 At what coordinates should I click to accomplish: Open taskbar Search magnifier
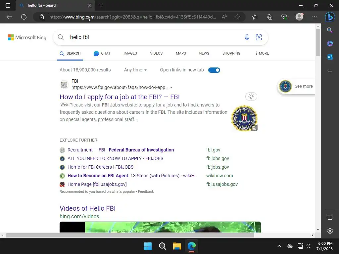162,246
